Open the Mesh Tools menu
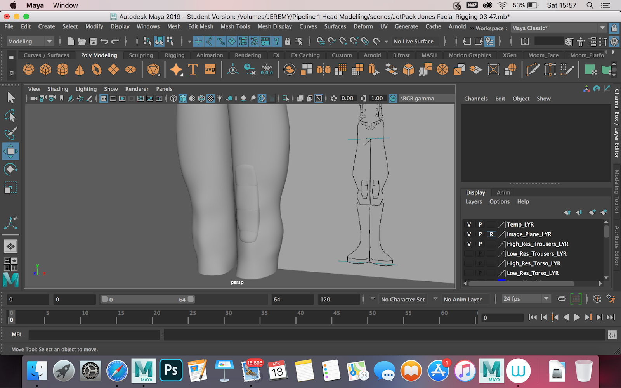Viewport: 621px width, 388px height. [235, 26]
